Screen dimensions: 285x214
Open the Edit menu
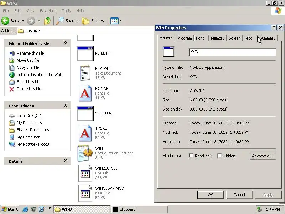[x=17, y=11]
